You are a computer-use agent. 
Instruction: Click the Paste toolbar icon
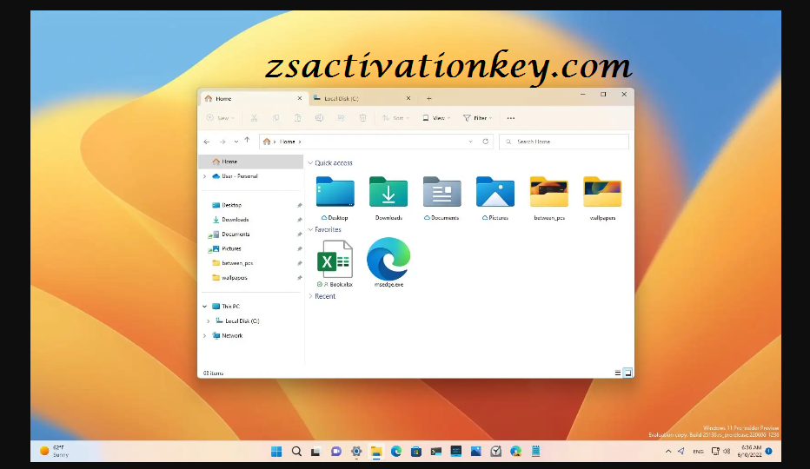pyautogui.click(x=297, y=118)
